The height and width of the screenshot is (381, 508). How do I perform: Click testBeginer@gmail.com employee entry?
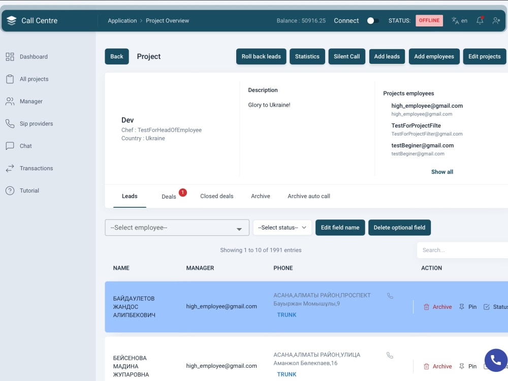pos(423,145)
